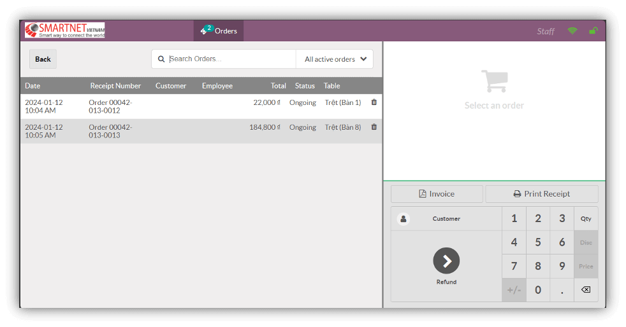Viewport: 626px width, 327px height.
Task: Open the All active orders dropdown
Action: (335, 59)
